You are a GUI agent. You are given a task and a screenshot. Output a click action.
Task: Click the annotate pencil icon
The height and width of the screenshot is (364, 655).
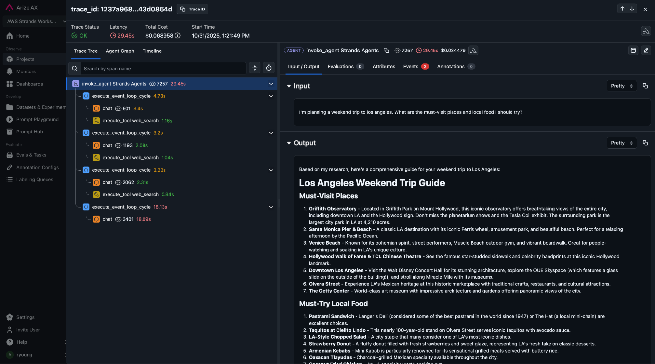(x=646, y=51)
